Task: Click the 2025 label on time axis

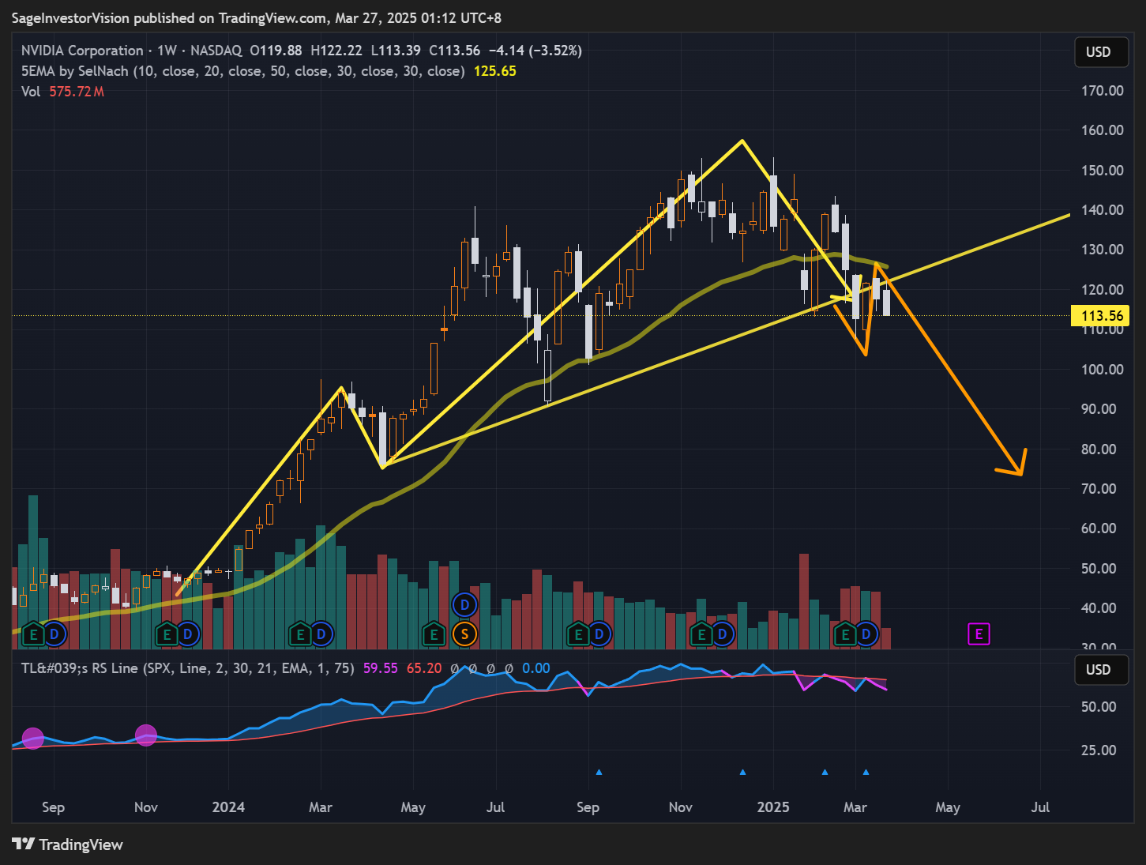Action: (x=773, y=807)
